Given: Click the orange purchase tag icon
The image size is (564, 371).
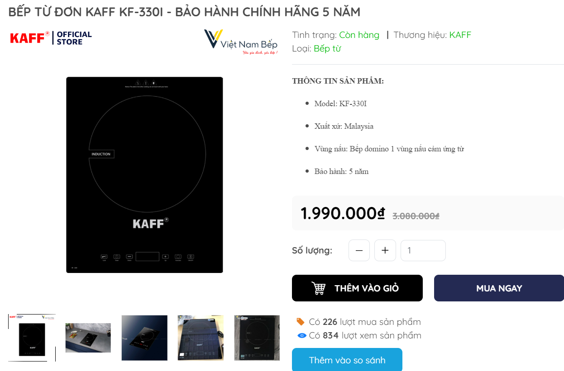Looking at the screenshot, I should pyautogui.click(x=301, y=322).
